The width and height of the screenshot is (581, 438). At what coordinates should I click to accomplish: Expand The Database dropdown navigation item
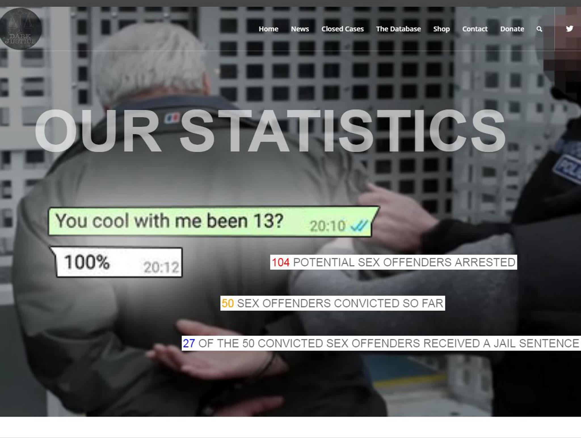tap(398, 29)
